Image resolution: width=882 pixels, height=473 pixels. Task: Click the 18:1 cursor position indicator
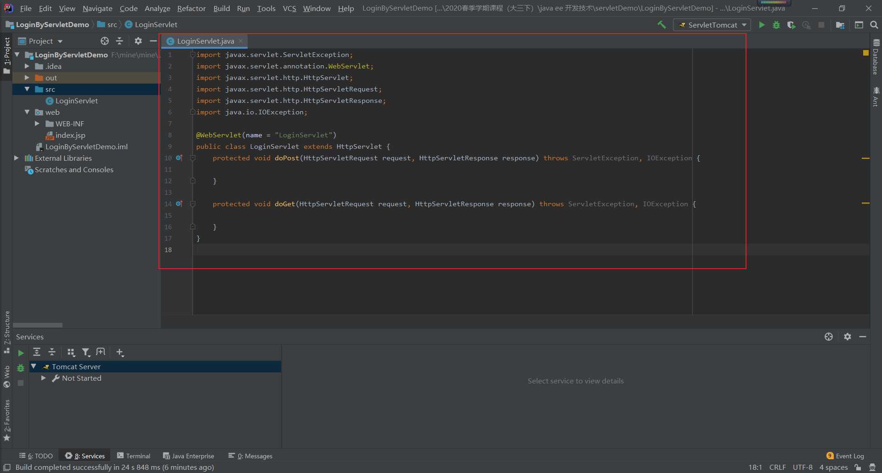point(755,467)
